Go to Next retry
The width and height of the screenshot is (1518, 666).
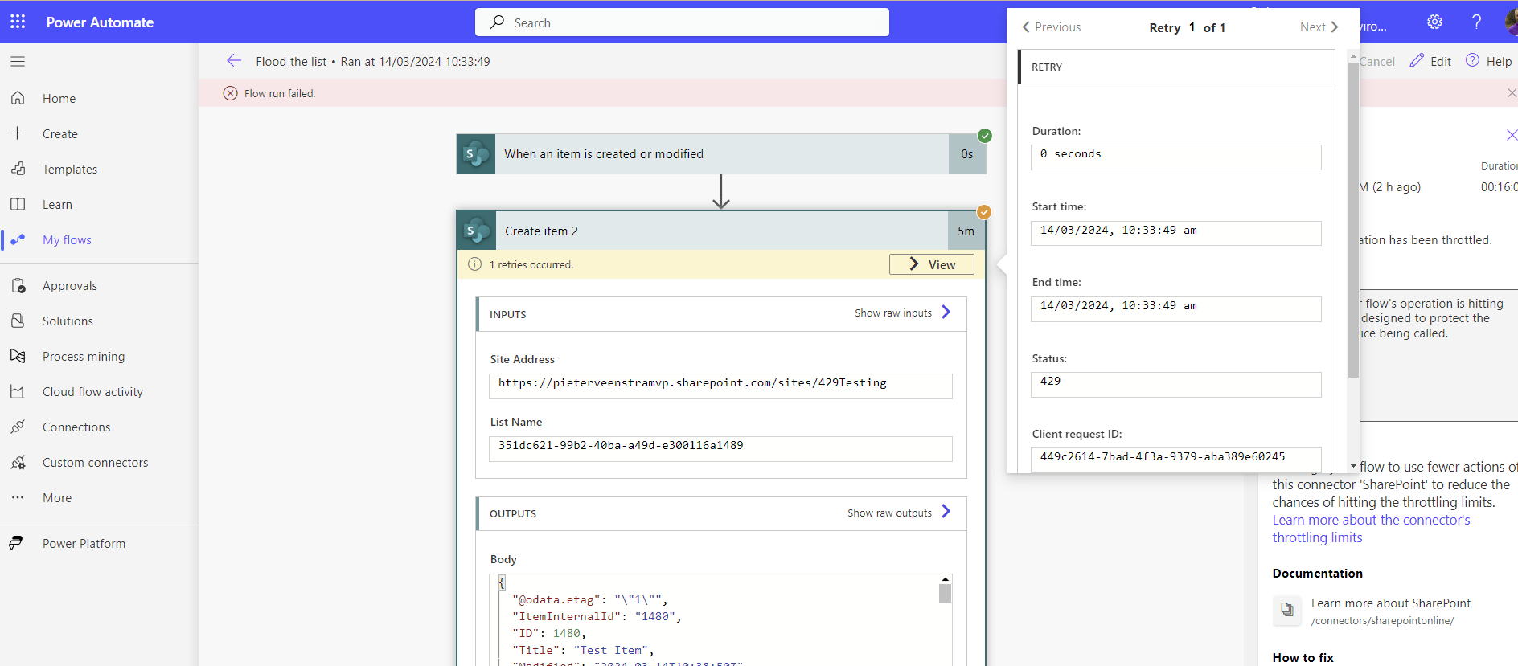(x=1319, y=27)
